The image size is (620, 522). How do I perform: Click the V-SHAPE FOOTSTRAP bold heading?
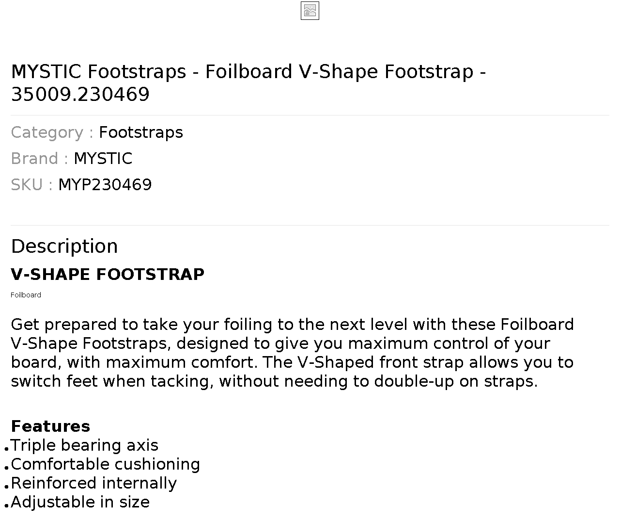coord(108,274)
